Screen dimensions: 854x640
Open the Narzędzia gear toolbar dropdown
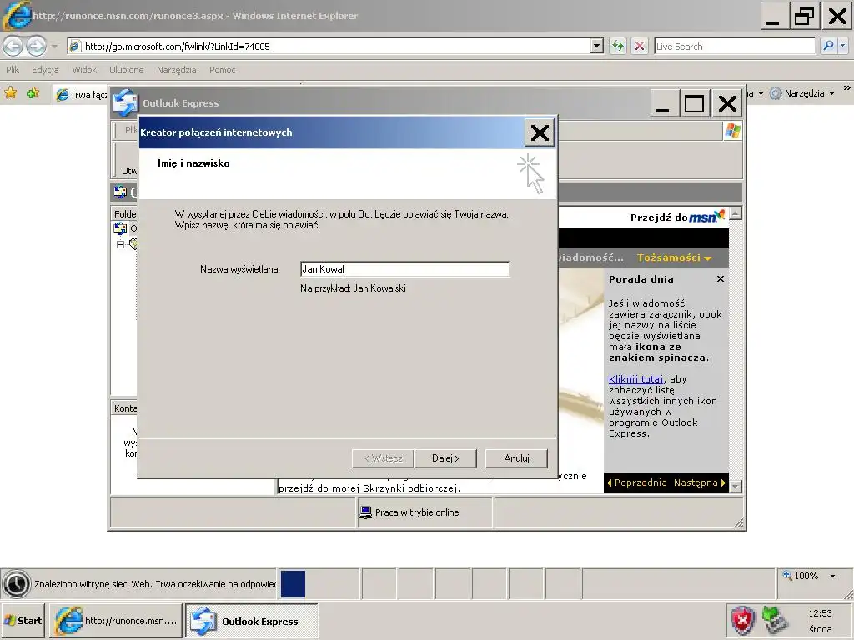tap(802, 93)
